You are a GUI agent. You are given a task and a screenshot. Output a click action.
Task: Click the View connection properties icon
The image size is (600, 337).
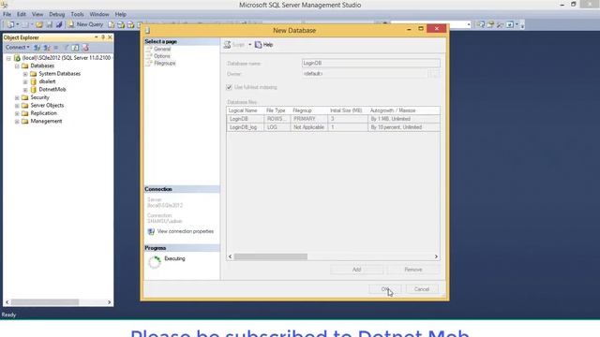(151, 231)
